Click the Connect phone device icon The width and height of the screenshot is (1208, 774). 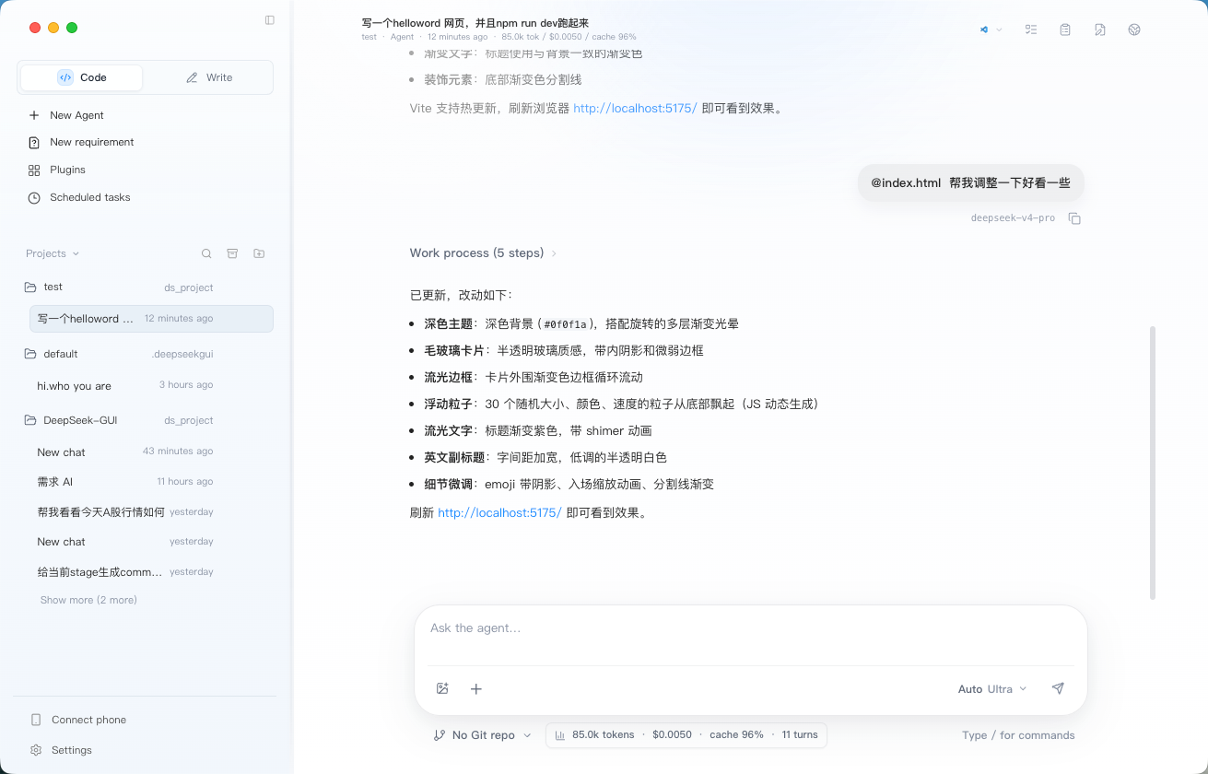[36, 720]
